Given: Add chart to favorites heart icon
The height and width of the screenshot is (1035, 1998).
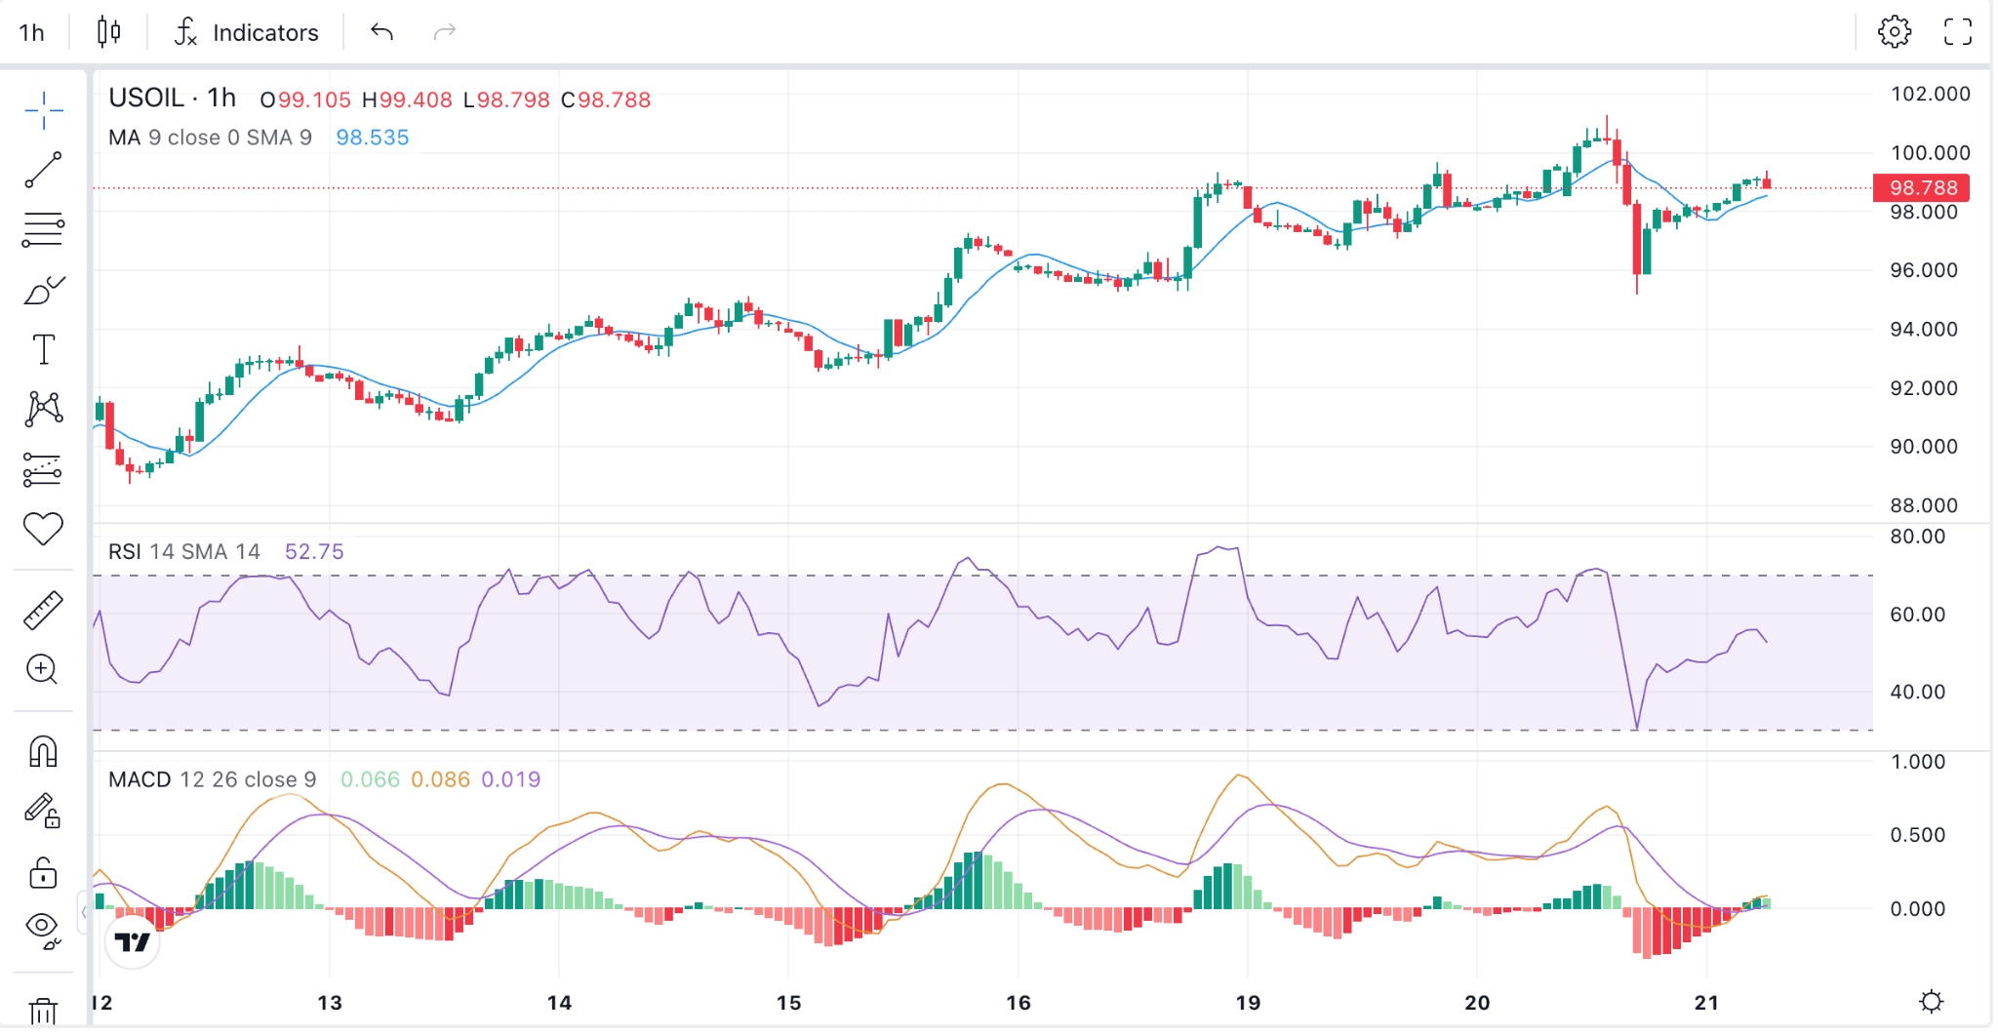Looking at the screenshot, I should point(44,529).
